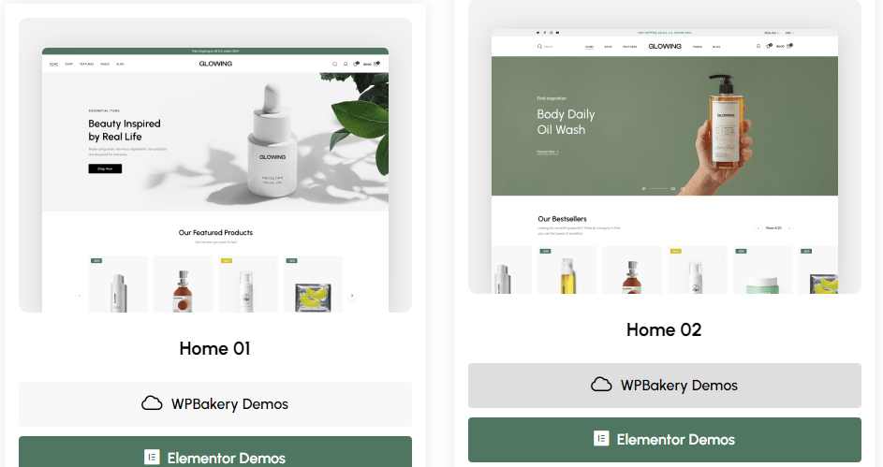Open Elementor Demos for Home 02
Screen dimensions: 883x467
[665, 440]
